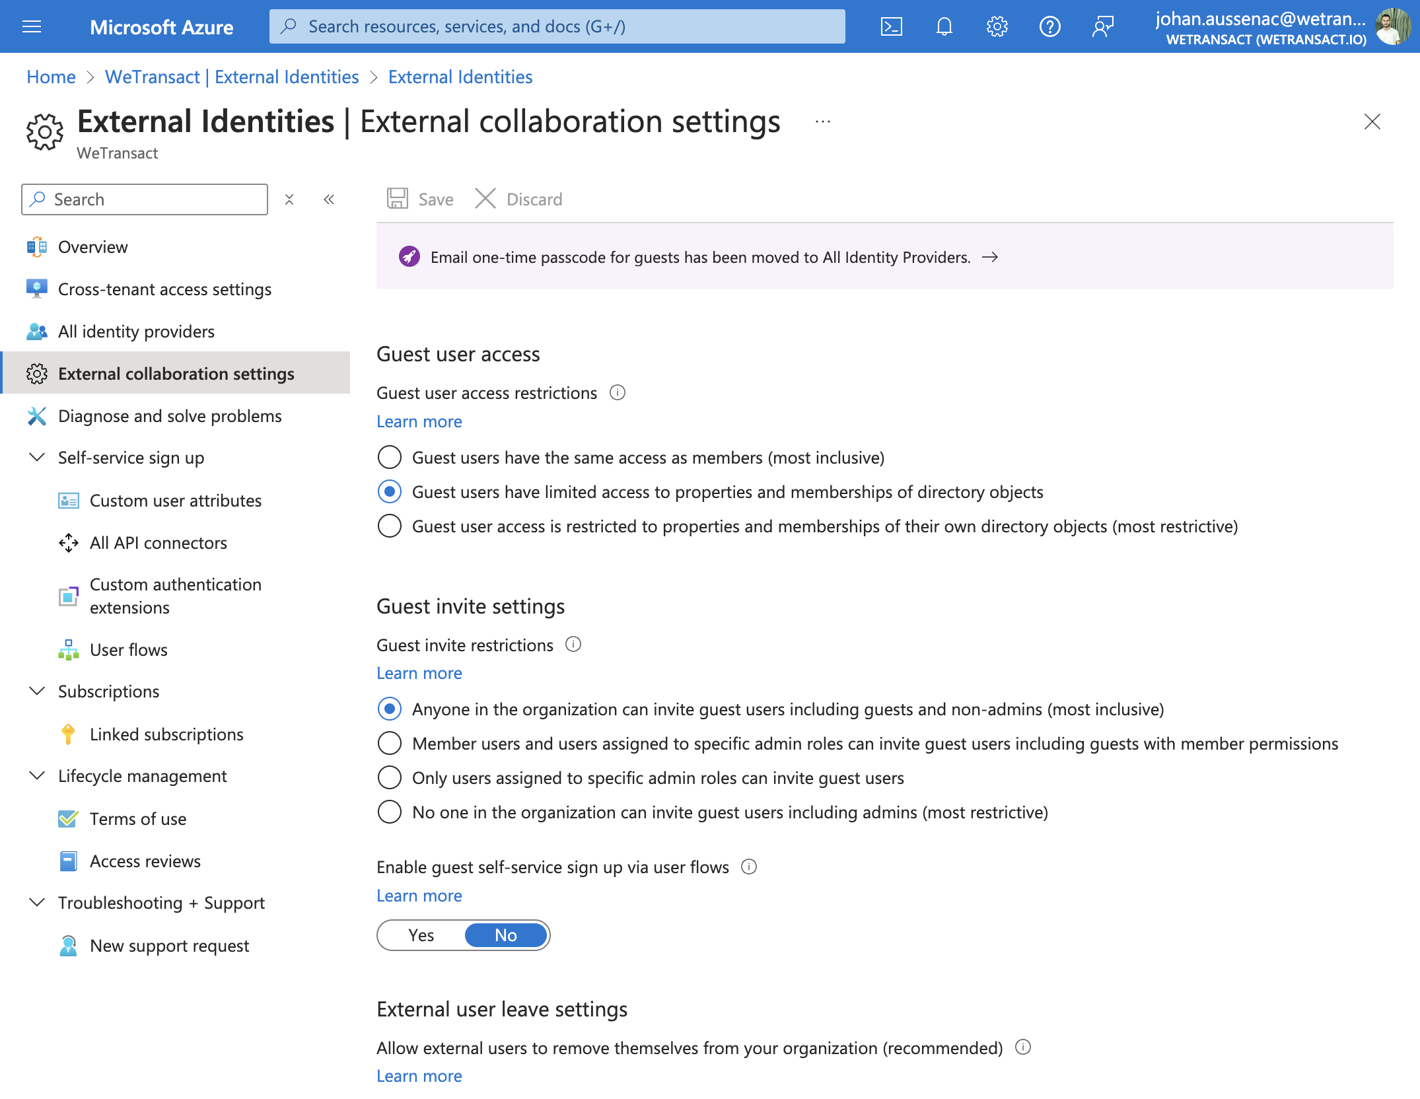This screenshot has height=1099, width=1420.
Task: Collapse the Self-service sign up section
Action: 38,457
